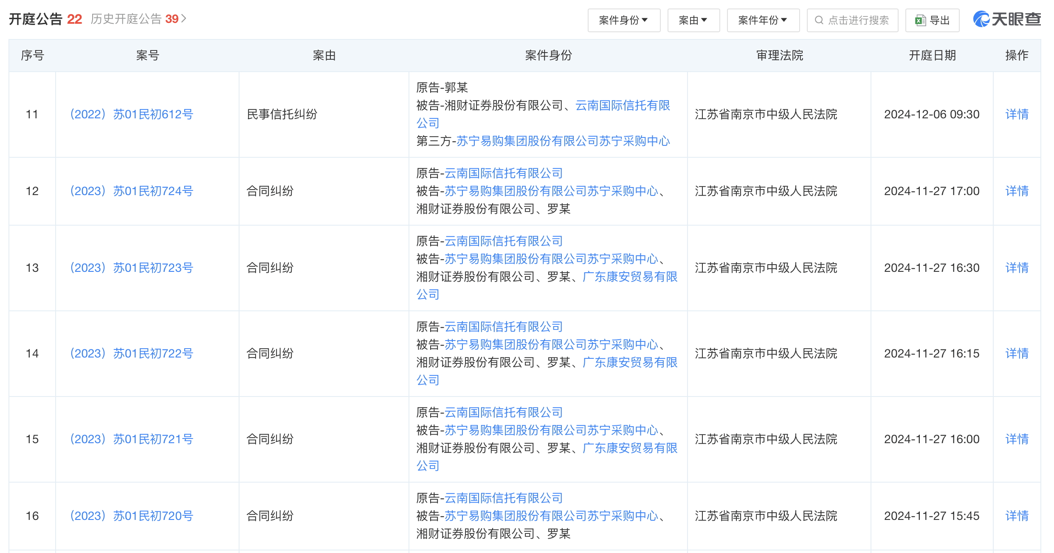Click 开庭公告 22 heading

point(45,19)
